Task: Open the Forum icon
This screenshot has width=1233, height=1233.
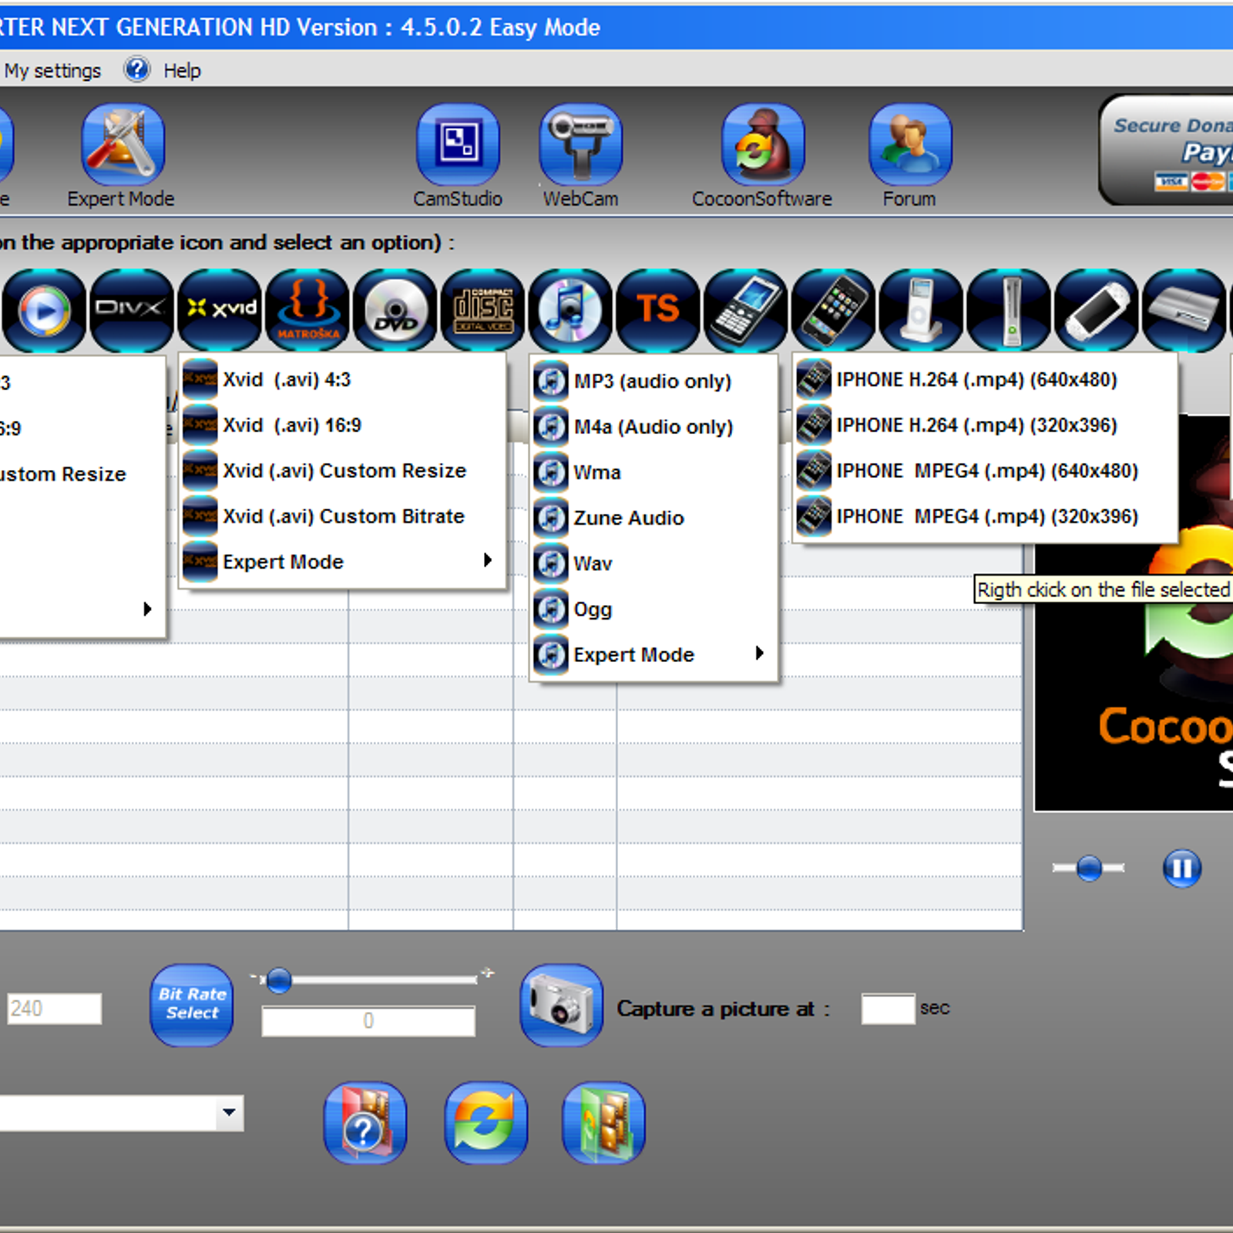Action: click(910, 145)
